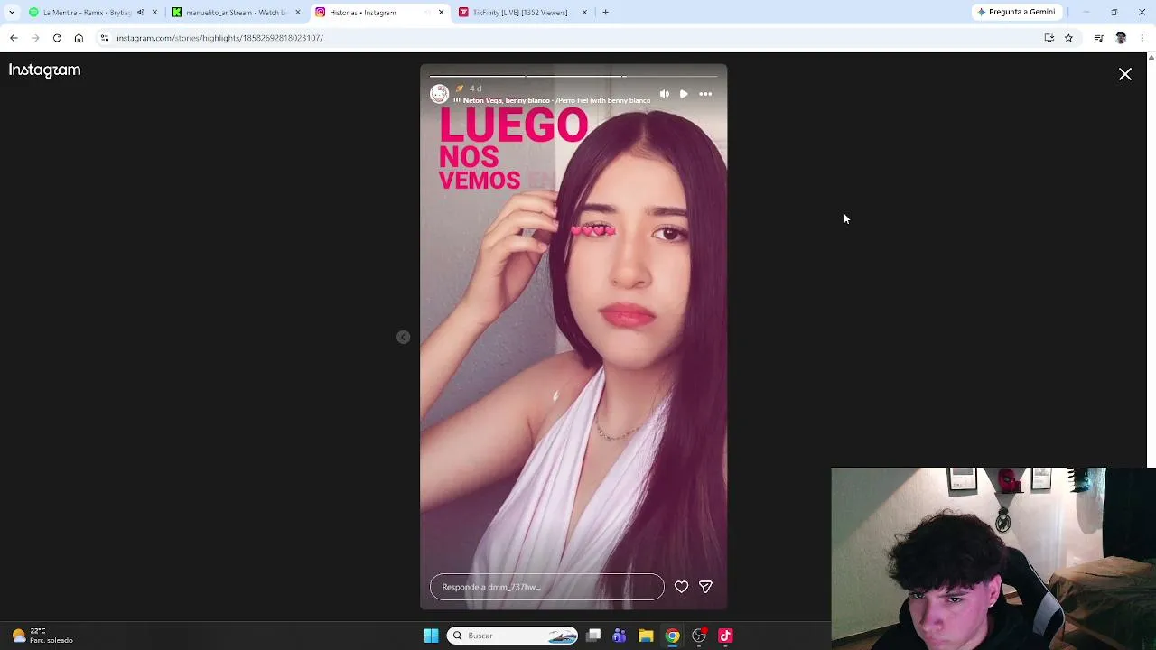Install the web app from the address bar
Viewport: 1156px width, 650px height.
tap(1049, 38)
